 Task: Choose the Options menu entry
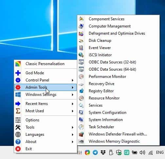46,120
